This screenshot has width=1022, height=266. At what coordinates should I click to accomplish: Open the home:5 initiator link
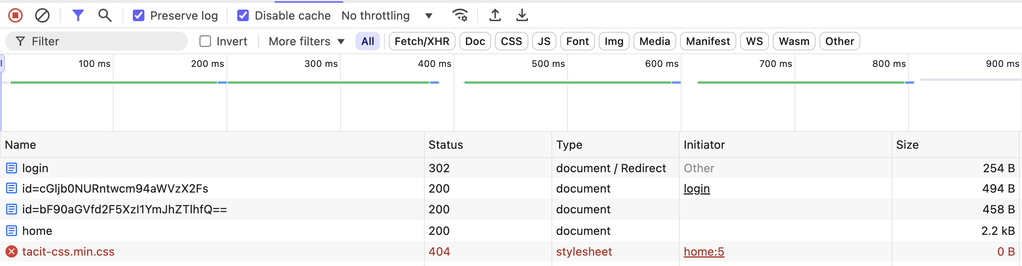(x=704, y=252)
